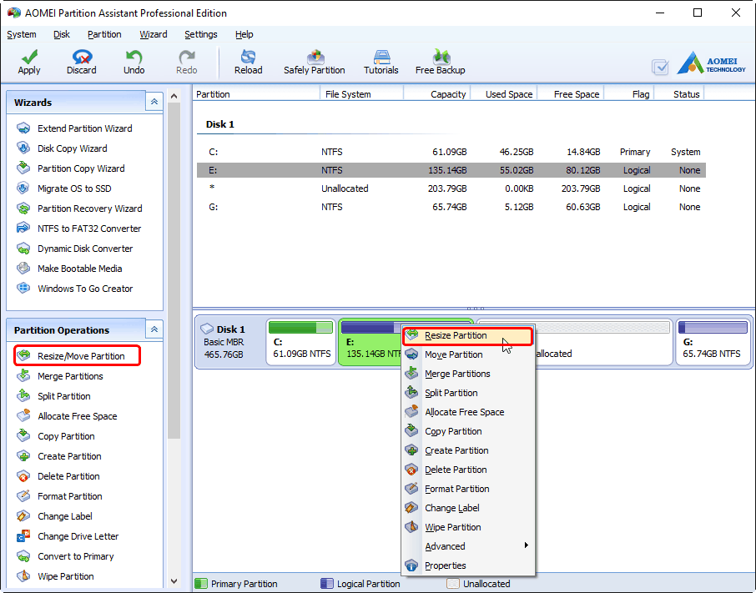Viewport: 756px width, 593px height.
Task: Select Format Partition in sidebar
Action: [x=59, y=496]
